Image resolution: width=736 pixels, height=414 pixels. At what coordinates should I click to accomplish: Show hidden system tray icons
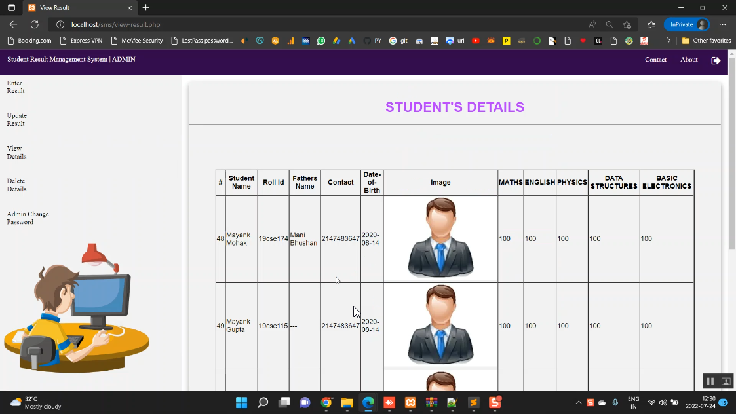[x=578, y=402]
